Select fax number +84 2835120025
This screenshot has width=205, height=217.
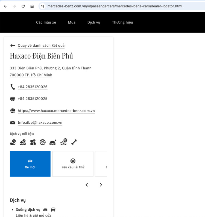[x=33, y=99]
